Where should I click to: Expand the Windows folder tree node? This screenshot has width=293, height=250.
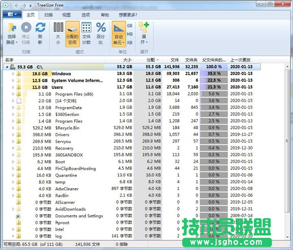coord(13,74)
